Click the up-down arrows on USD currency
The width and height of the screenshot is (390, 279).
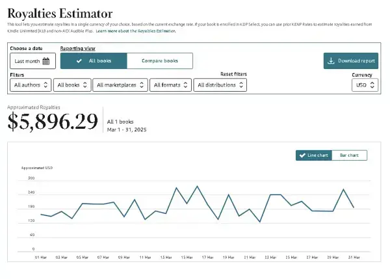pyautogui.click(x=372, y=85)
